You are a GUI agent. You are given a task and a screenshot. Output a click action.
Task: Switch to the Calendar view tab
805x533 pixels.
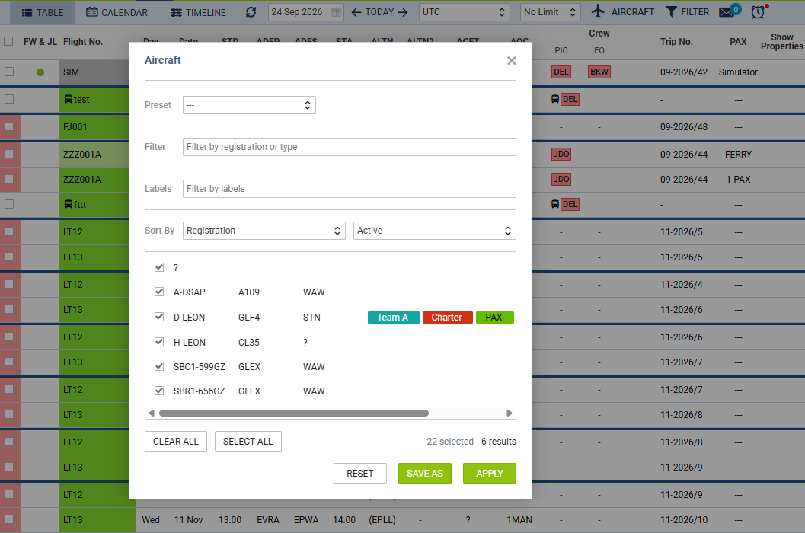(x=117, y=12)
